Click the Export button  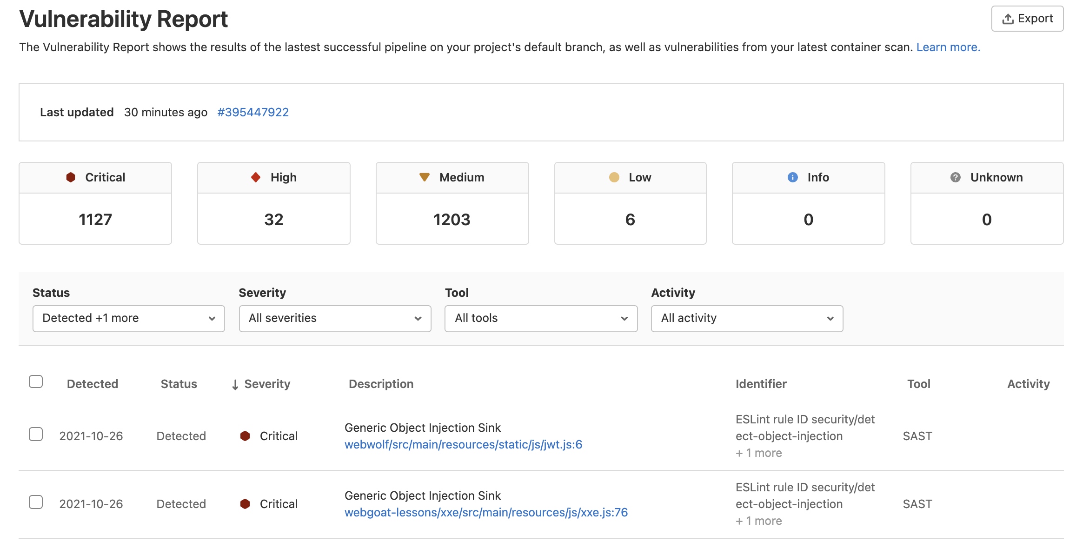point(1027,19)
